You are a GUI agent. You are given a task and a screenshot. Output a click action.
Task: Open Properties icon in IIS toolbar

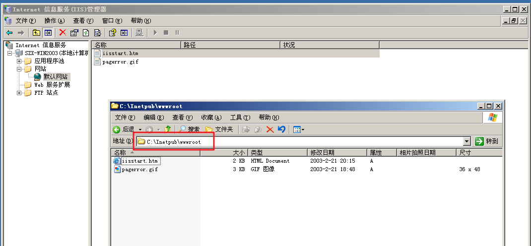[74, 33]
